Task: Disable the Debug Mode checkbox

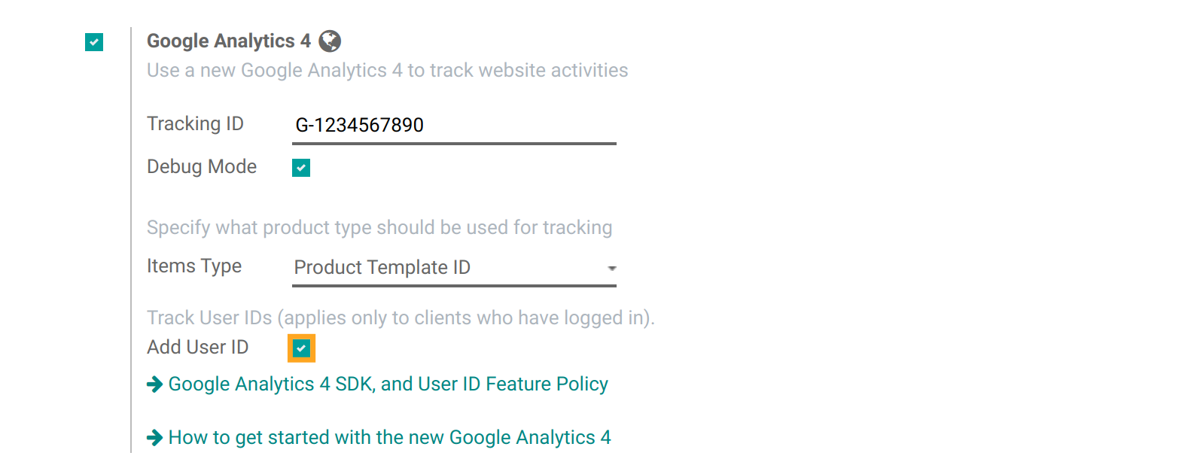Action: 301,168
